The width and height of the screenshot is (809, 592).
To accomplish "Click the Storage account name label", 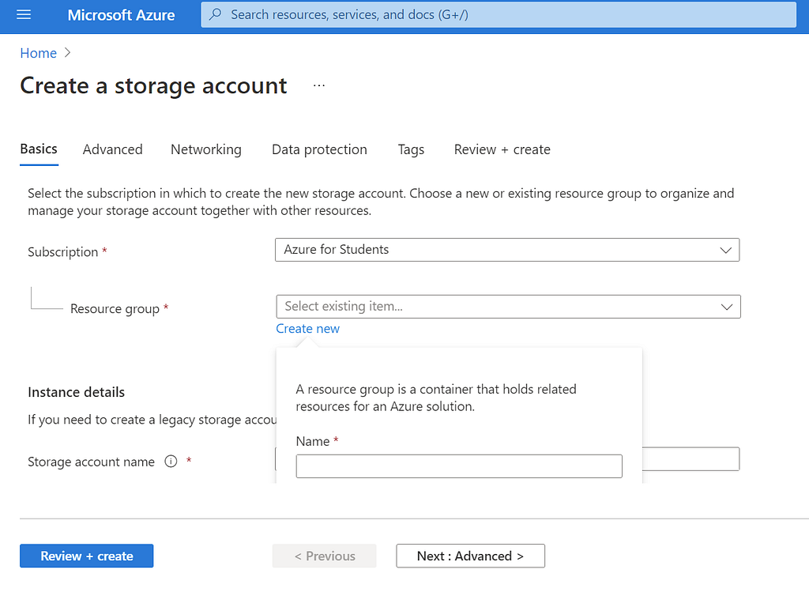I will (x=92, y=462).
